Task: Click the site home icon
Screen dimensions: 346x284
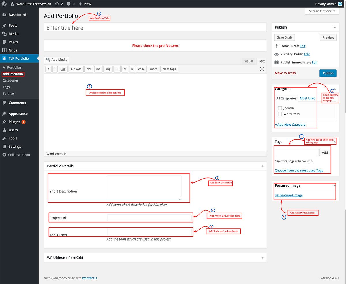Action: pos(12,4)
